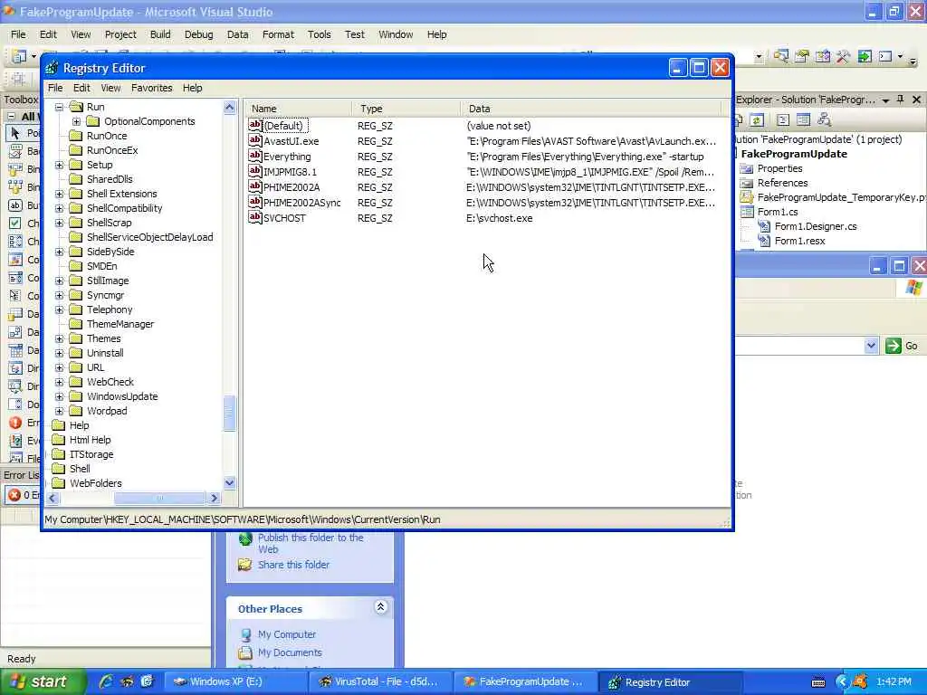This screenshot has height=695, width=927.
Task: Open Visual Studio Build menu
Action: click(160, 34)
